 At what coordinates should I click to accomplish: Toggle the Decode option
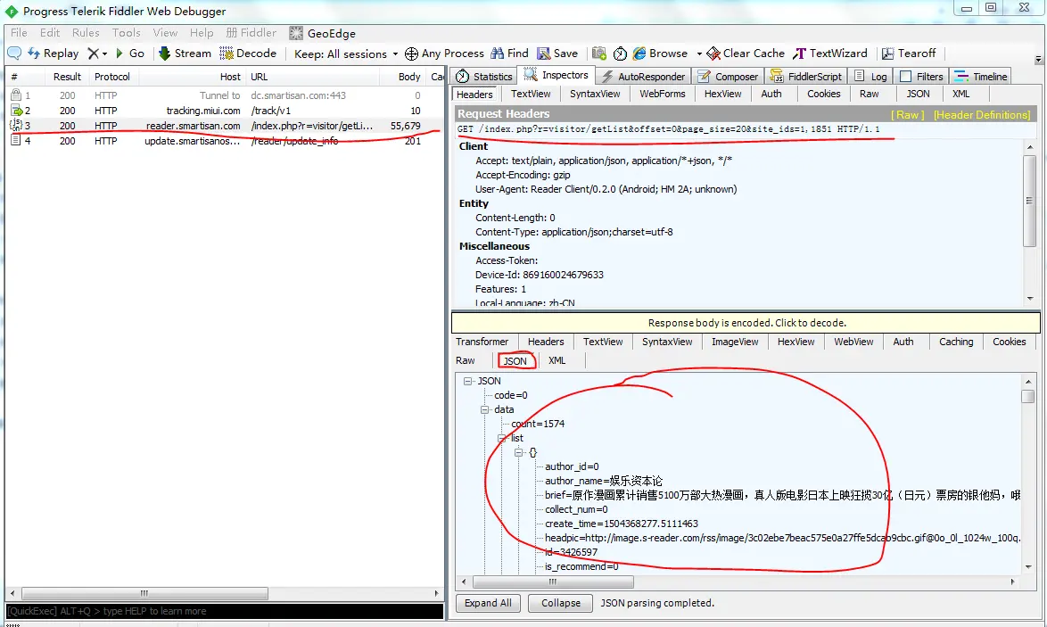click(x=248, y=54)
